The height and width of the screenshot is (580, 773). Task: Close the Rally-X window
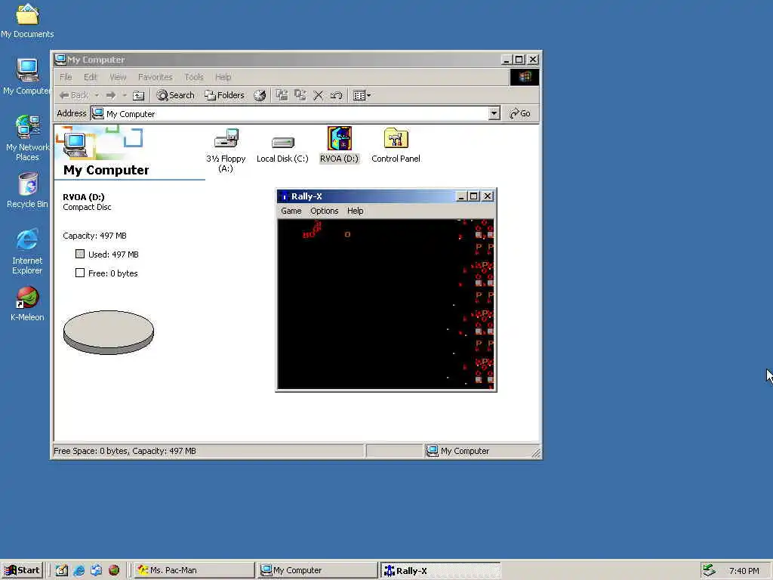coord(488,196)
